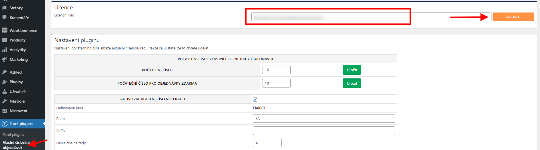Save Počáteční číslo pro objednávky zdarma
540x150 pixels.
[352, 83]
